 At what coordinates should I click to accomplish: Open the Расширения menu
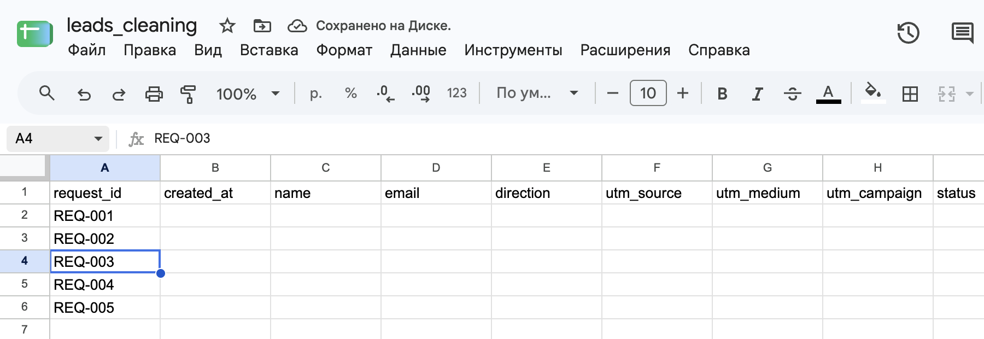coord(625,50)
